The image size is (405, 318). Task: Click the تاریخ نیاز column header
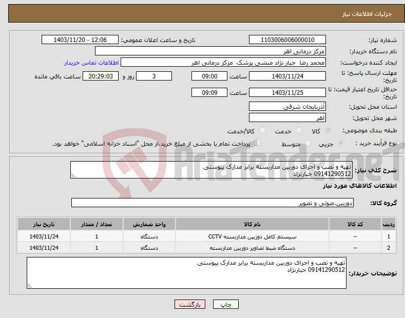tap(44, 224)
